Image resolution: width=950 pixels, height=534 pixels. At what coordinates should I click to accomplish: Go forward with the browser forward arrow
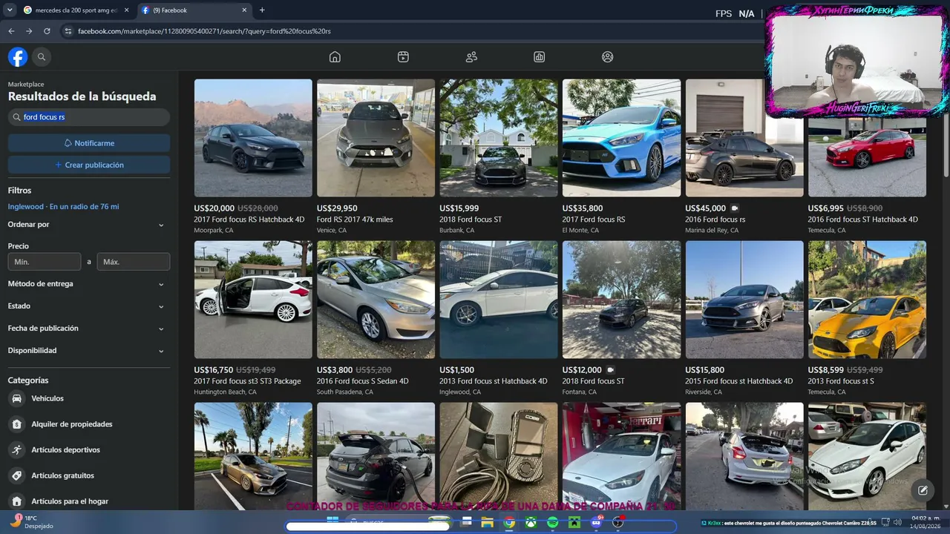tap(29, 31)
